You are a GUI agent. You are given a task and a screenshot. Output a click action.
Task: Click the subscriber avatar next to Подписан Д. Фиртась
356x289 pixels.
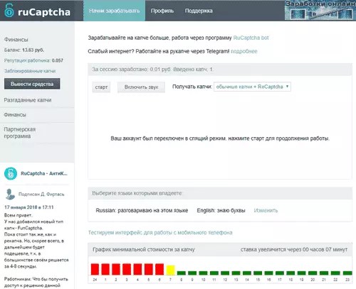(10, 195)
